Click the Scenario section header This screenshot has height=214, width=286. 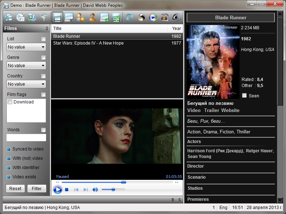click(x=197, y=177)
